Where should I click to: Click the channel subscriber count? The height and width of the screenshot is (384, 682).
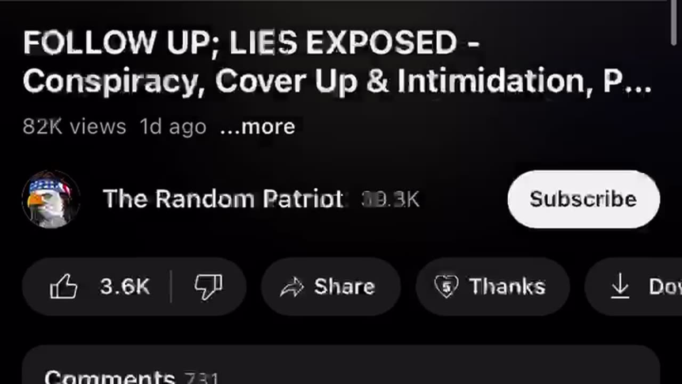[x=391, y=199]
